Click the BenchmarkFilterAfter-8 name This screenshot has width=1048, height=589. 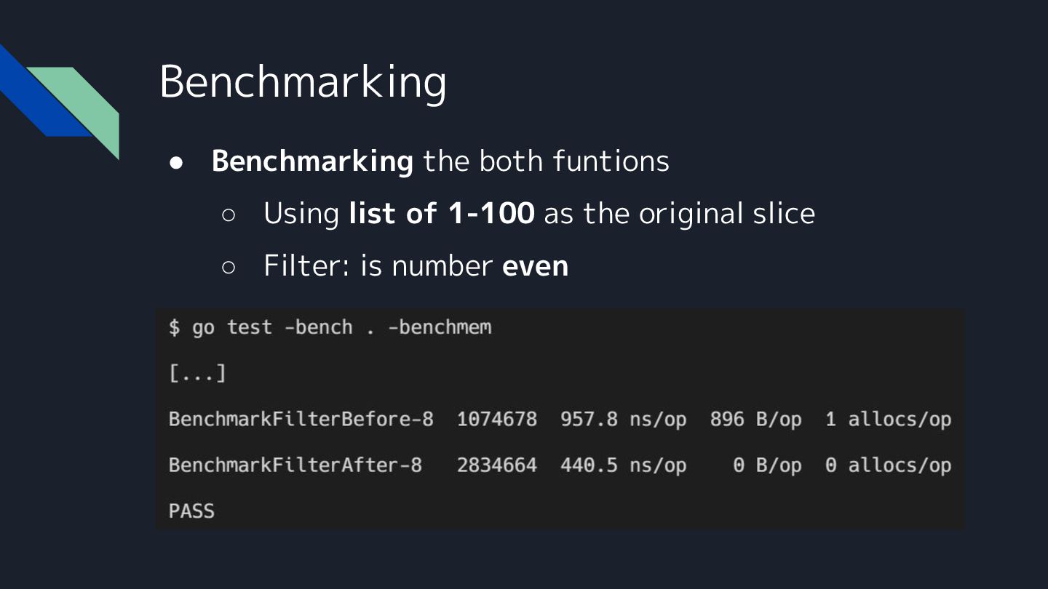coord(295,465)
